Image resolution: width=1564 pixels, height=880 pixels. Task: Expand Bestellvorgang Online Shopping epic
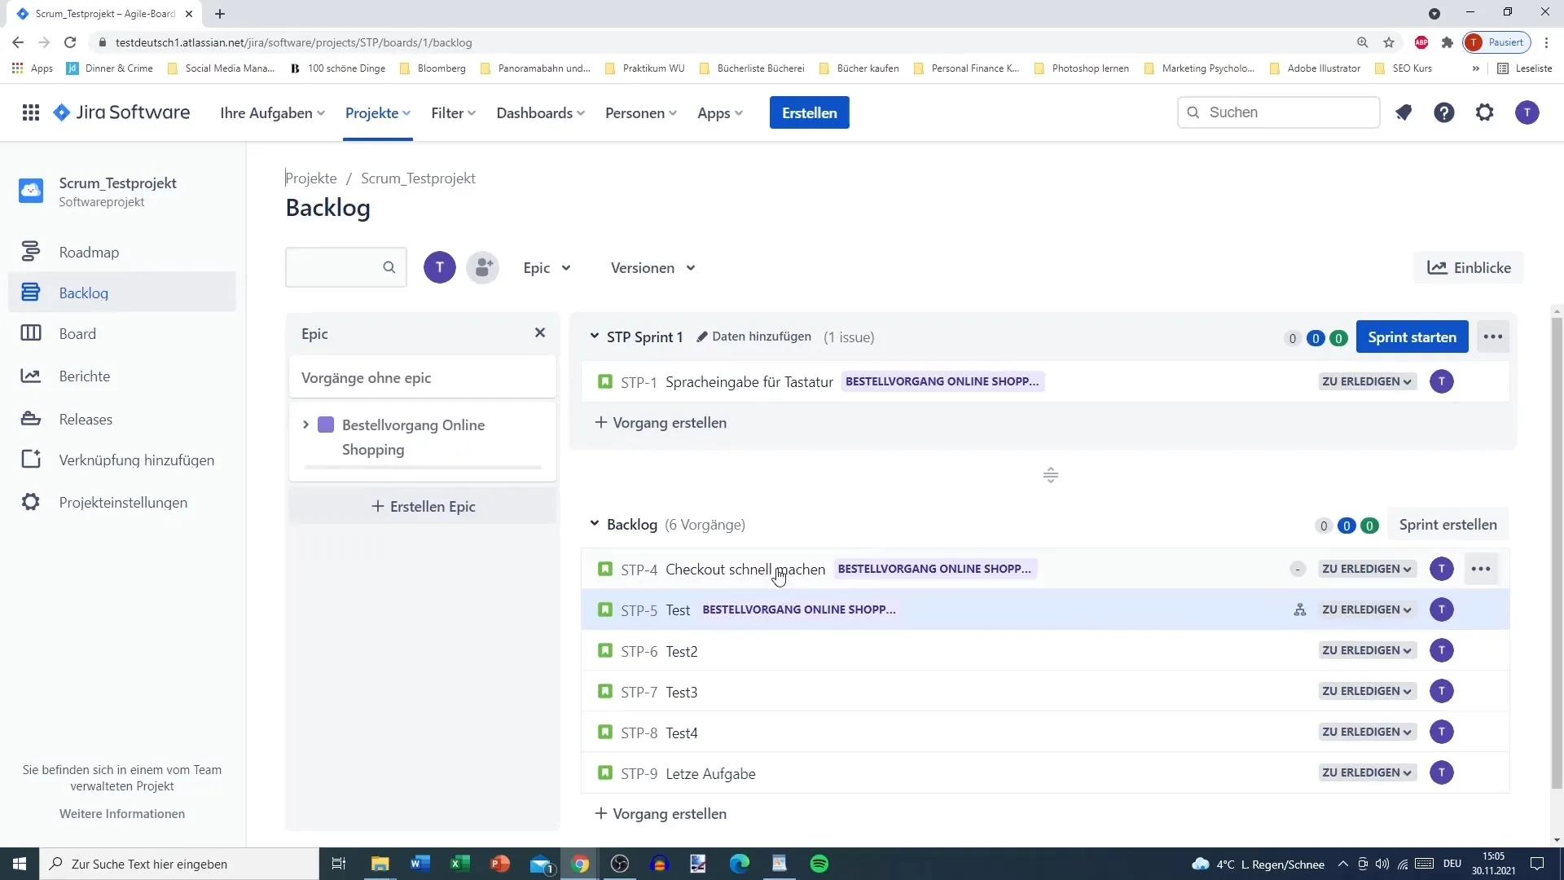click(x=305, y=425)
